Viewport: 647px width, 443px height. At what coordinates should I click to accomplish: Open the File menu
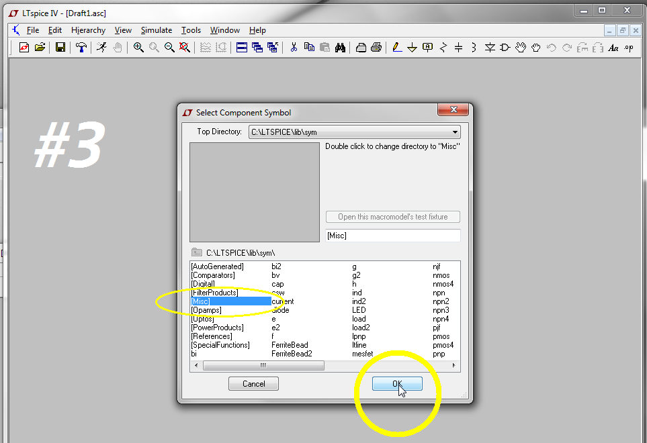(x=33, y=30)
